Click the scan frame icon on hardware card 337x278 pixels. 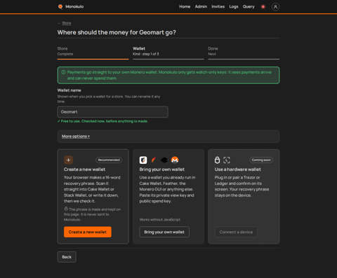[x=227, y=160]
